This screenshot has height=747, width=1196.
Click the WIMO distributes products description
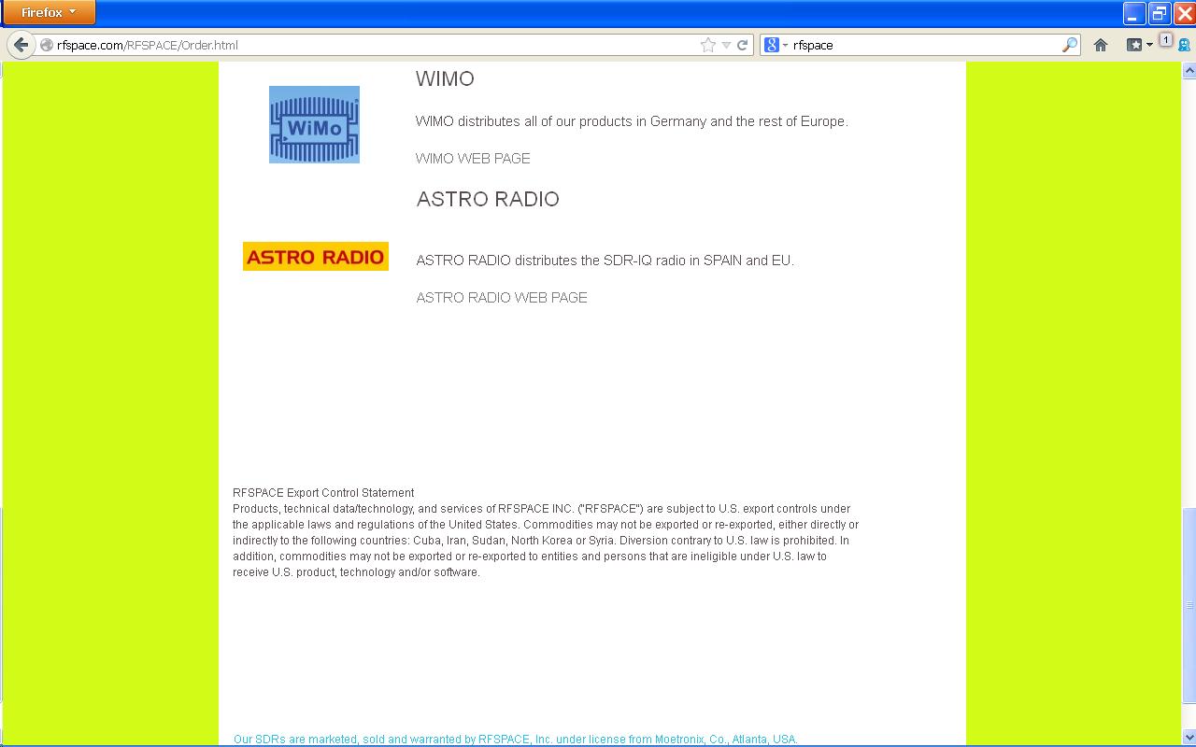[632, 121]
